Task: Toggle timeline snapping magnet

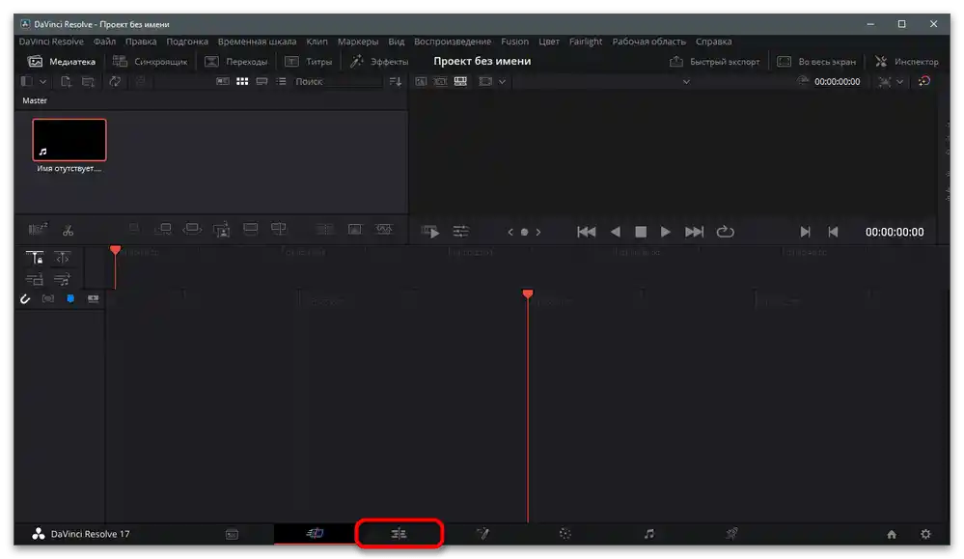Action: pos(24,299)
